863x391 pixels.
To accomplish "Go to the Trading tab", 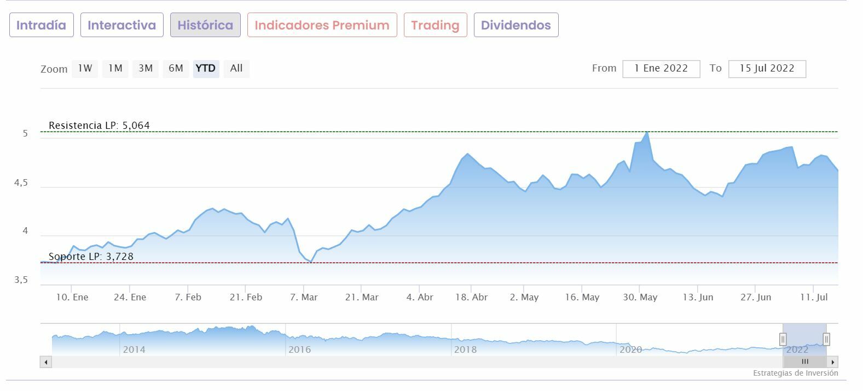I will pyautogui.click(x=435, y=25).
